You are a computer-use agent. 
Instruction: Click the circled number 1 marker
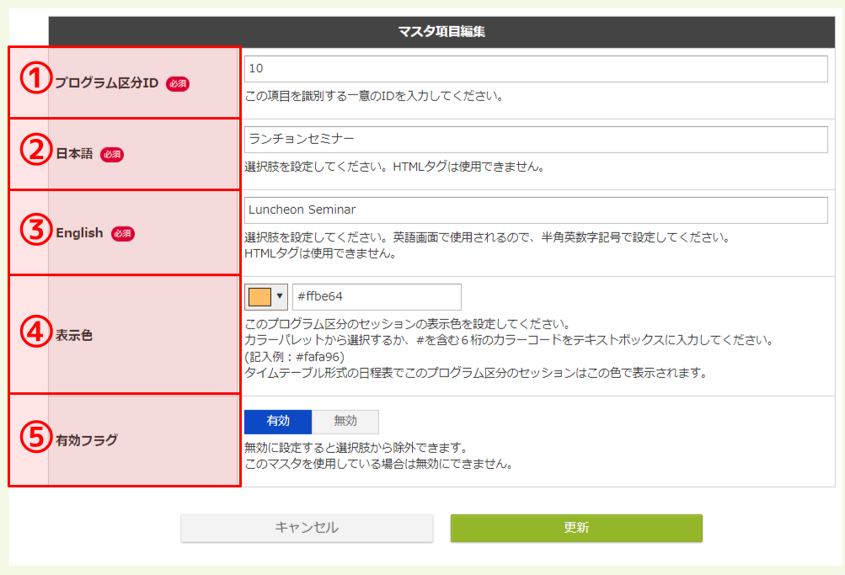tap(33, 82)
